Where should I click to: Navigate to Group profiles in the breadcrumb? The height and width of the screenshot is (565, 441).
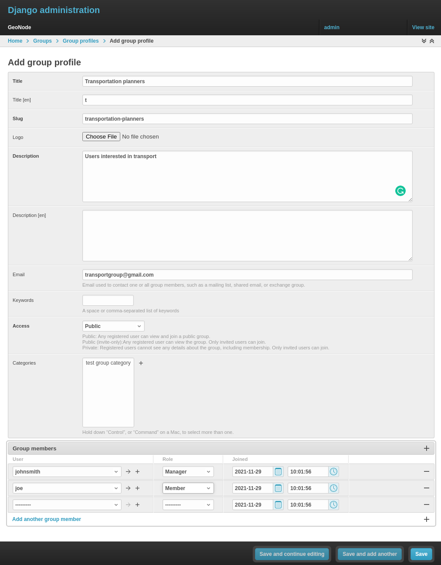coord(81,41)
